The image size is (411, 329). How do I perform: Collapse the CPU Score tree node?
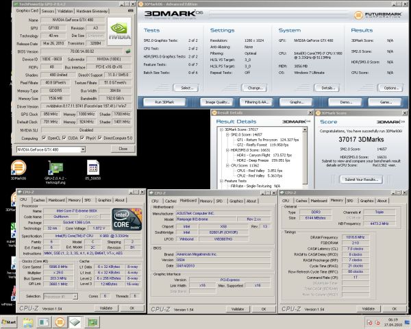pyautogui.click(x=227, y=166)
